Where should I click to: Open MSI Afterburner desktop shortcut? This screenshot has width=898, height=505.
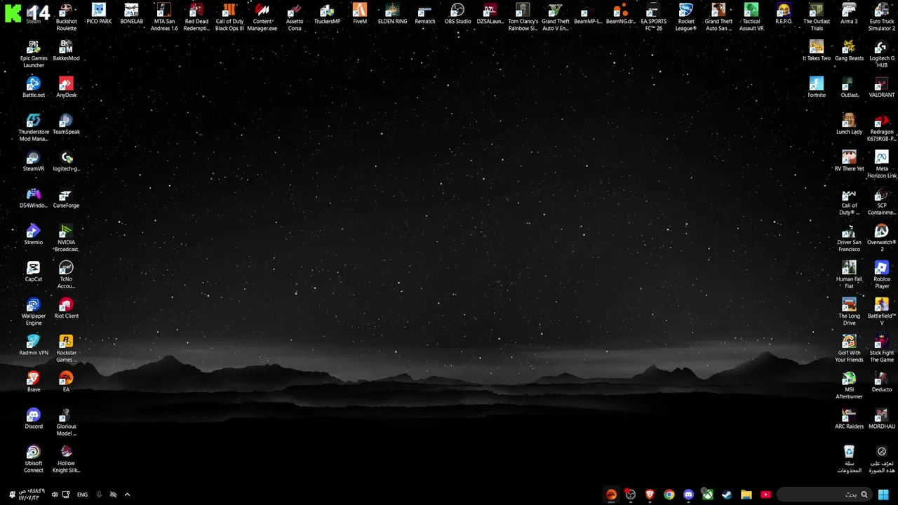point(849,386)
